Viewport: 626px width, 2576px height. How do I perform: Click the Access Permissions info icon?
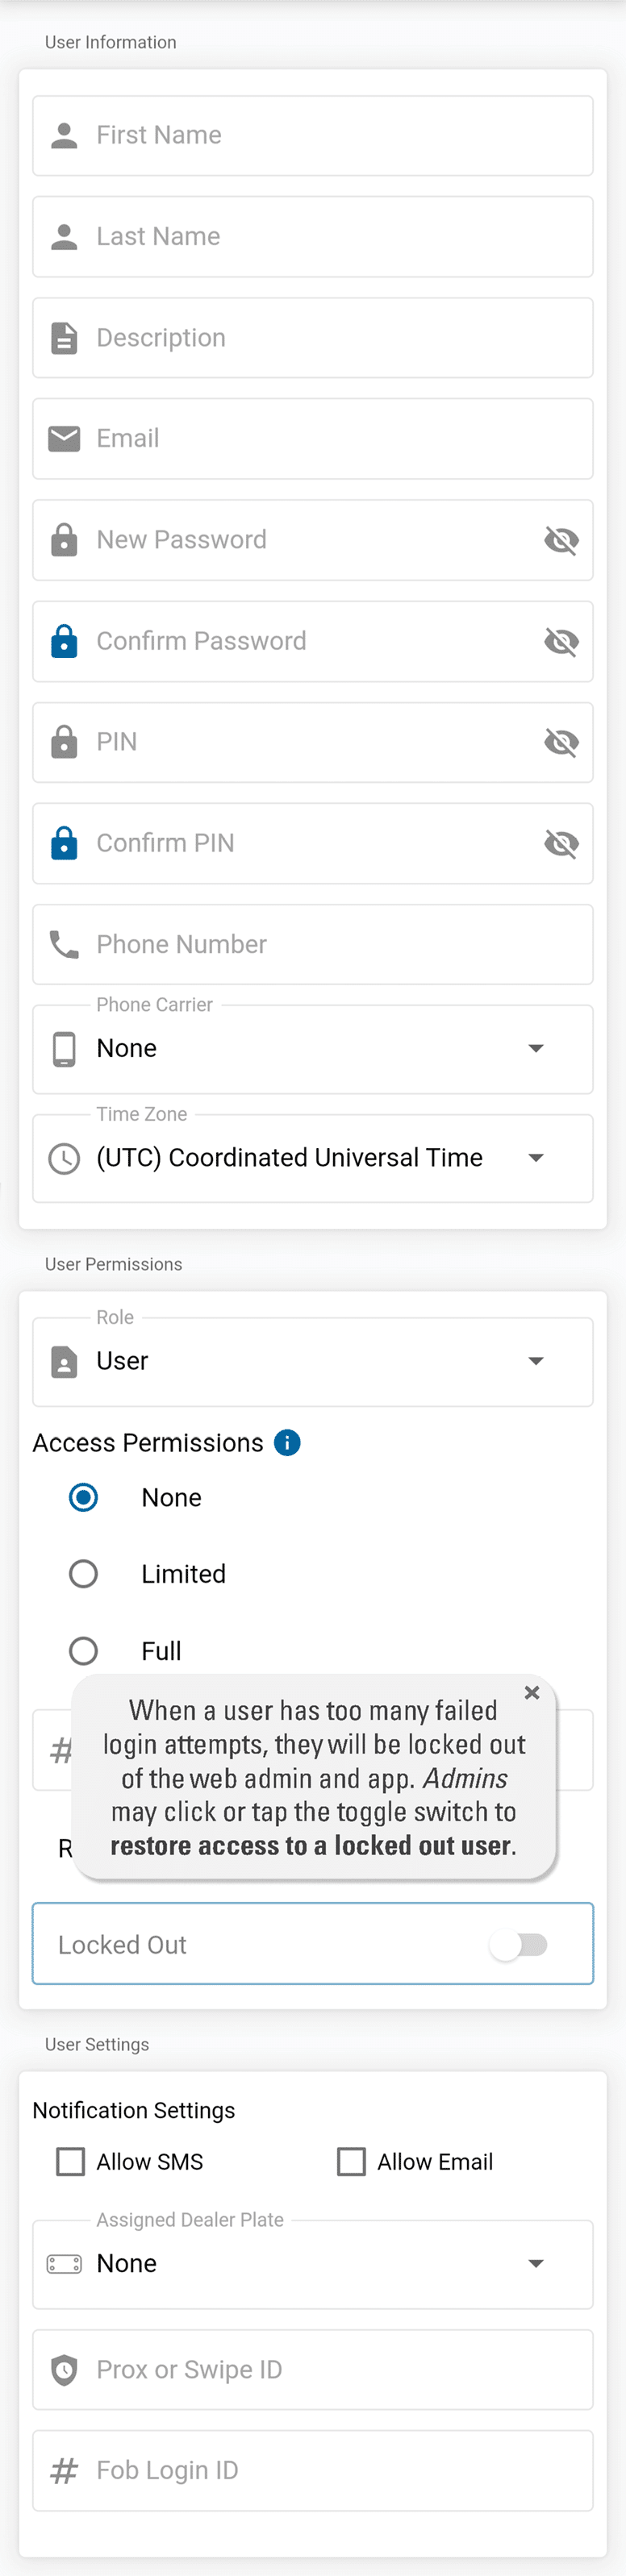(x=287, y=1443)
